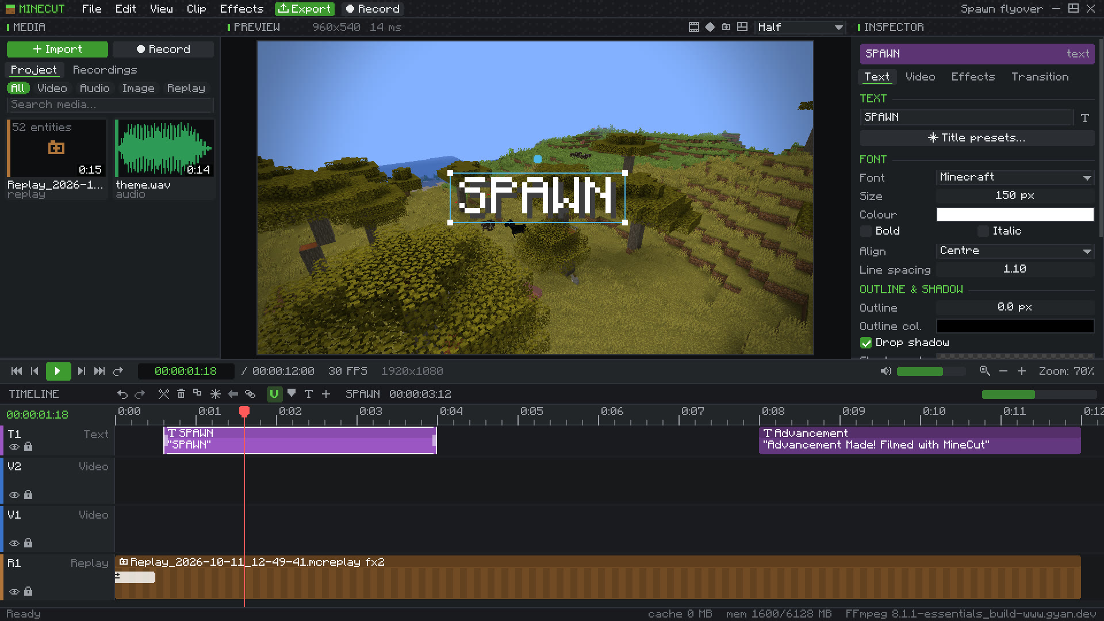The height and width of the screenshot is (621, 1104).
Task: Click the asterisk effects icon in timeline toolbar
Action: point(216,394)
